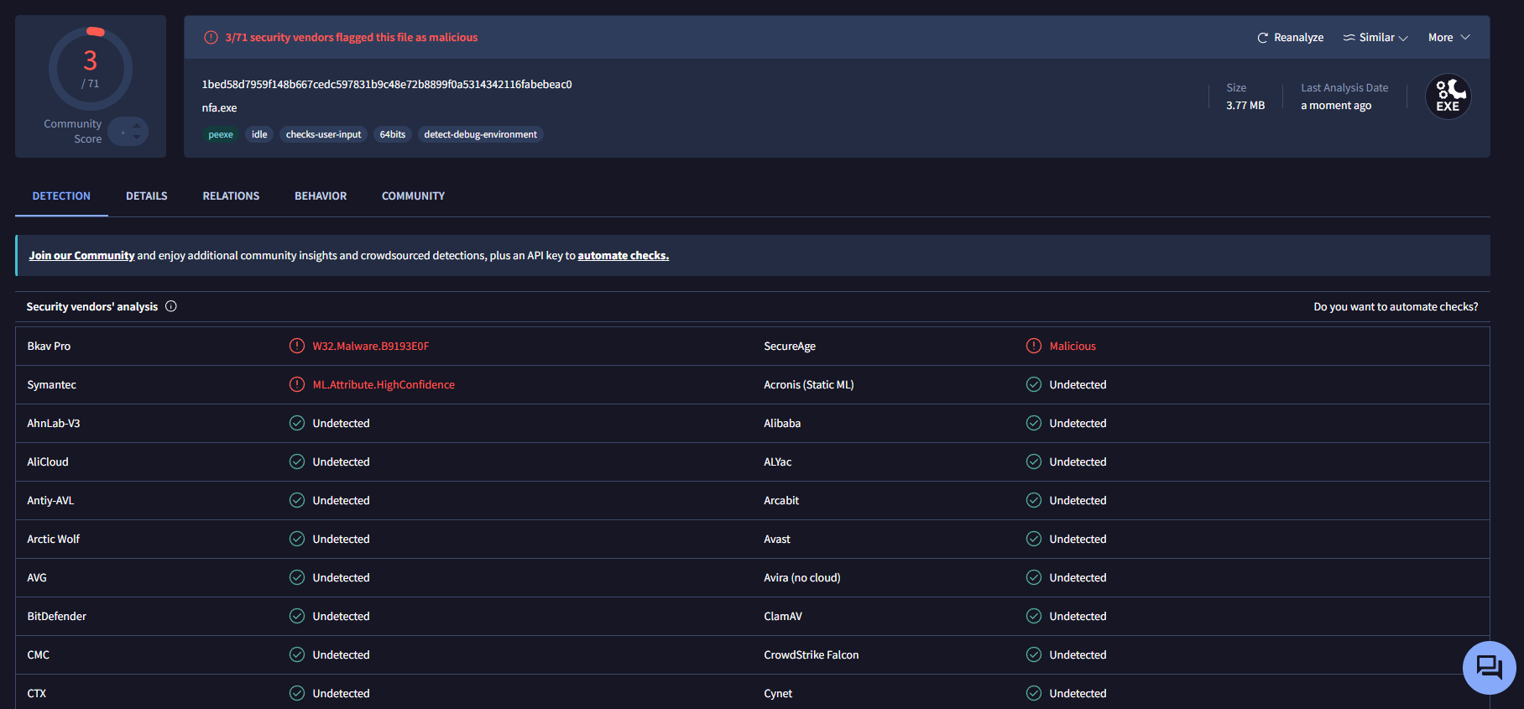
Task: Click the Arcabit undetected check icon
Action: coord(1034,500)
